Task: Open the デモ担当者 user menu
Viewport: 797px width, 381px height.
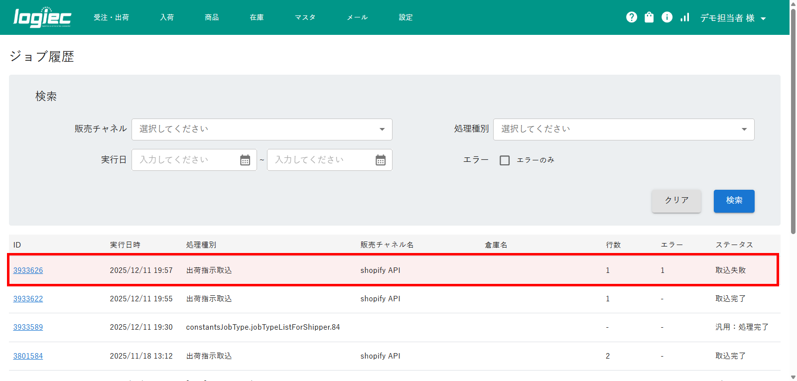Action: click(733, 18)
